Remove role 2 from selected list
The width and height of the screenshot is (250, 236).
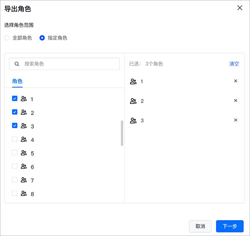point(235,100)
